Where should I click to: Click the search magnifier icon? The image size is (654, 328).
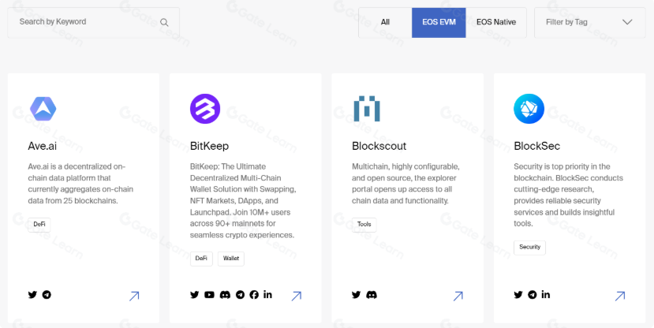(x=164, y=22)
